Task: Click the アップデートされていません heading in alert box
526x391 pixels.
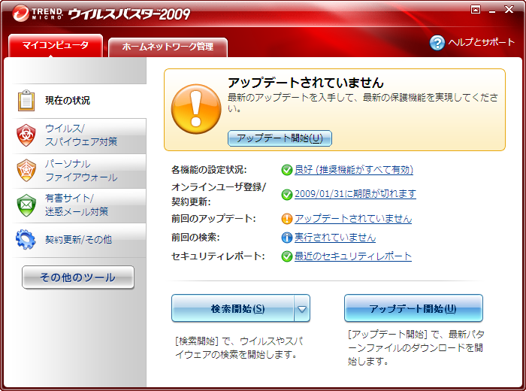Action: point(306,83)
